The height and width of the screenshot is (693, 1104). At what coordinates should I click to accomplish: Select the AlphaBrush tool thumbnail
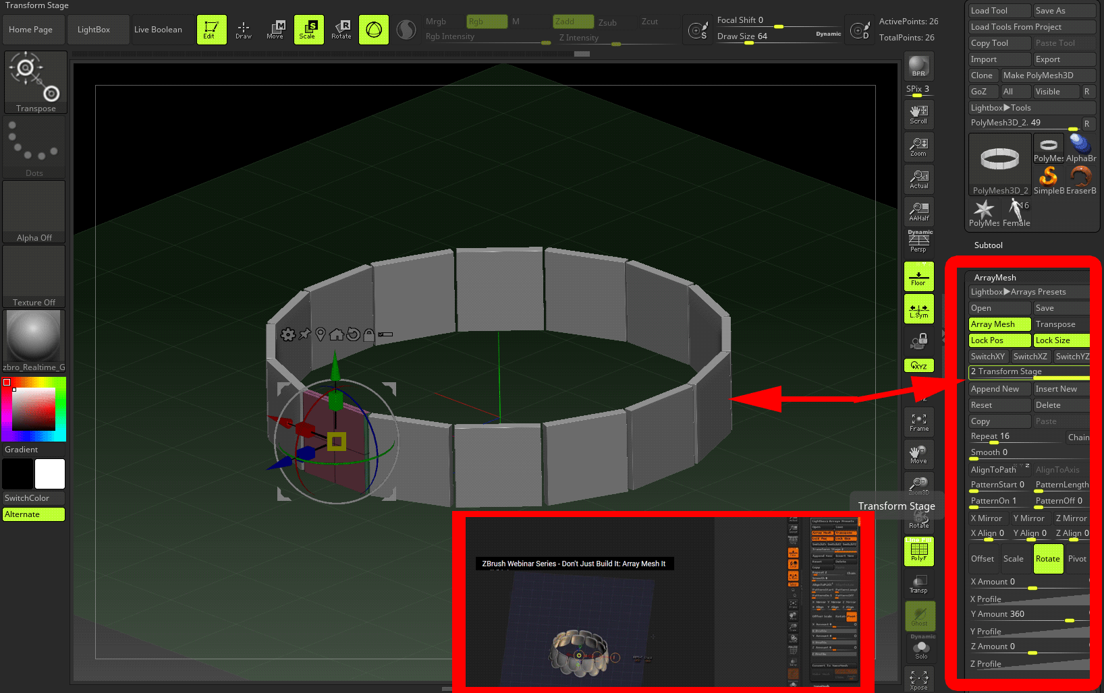tap(1081, 148)
